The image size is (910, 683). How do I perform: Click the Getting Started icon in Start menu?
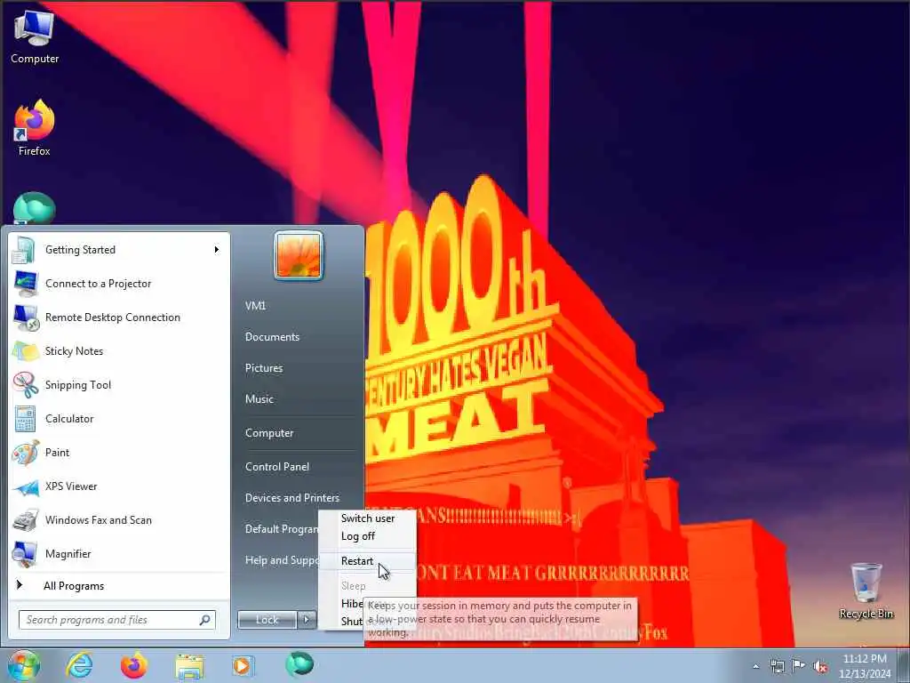24,250
